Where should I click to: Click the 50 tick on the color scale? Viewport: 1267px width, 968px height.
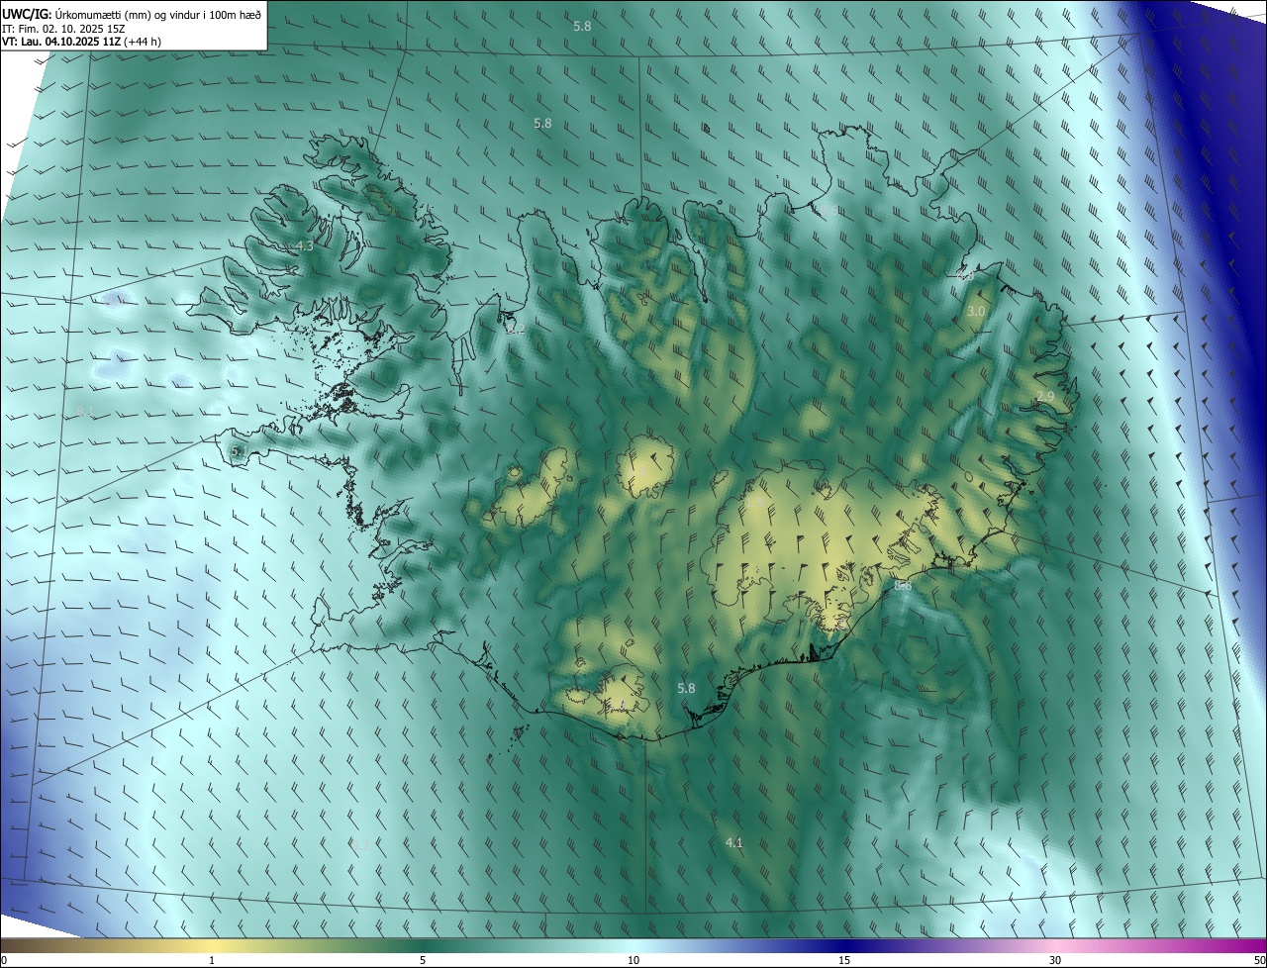1259,960
